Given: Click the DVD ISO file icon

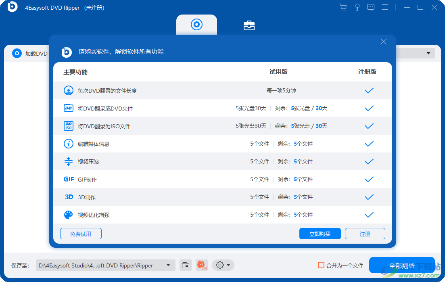Looking at the screenshot, I should point(69,126).
